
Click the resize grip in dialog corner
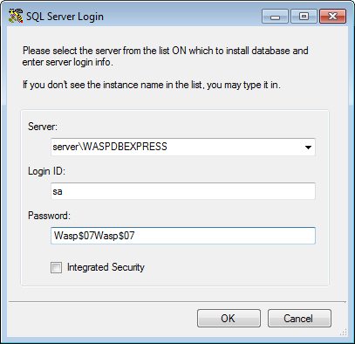(344, 332)
